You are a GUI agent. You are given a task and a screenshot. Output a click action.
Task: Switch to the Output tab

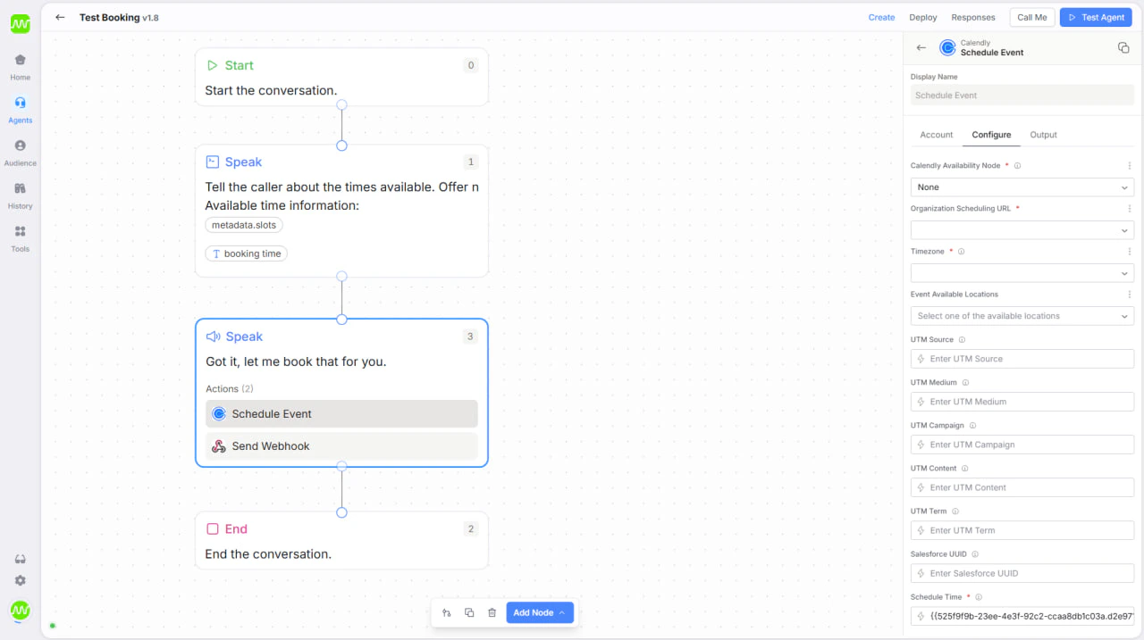point(1043,135)
